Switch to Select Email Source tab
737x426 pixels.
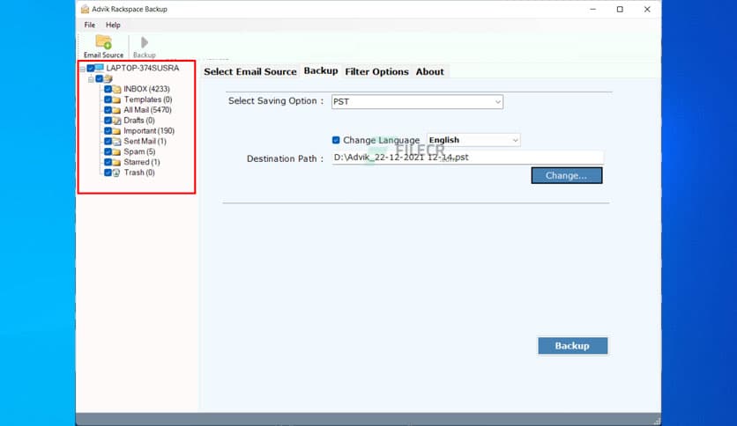click(x=250, y=72)
